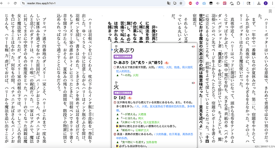
Task: Play audio for the 火 entry
Action: [x=193, y=83]
